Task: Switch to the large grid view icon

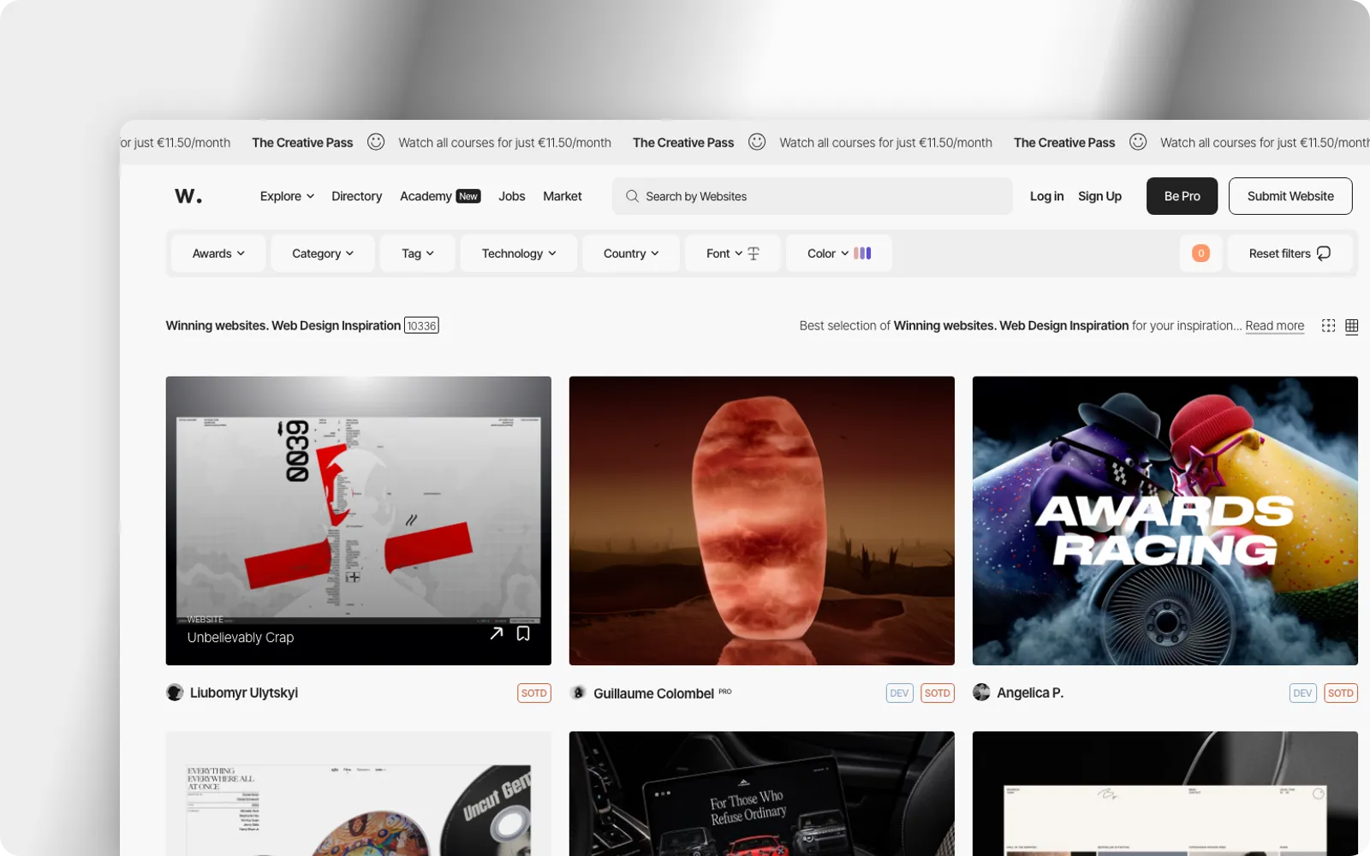Action: point(1328,325)
